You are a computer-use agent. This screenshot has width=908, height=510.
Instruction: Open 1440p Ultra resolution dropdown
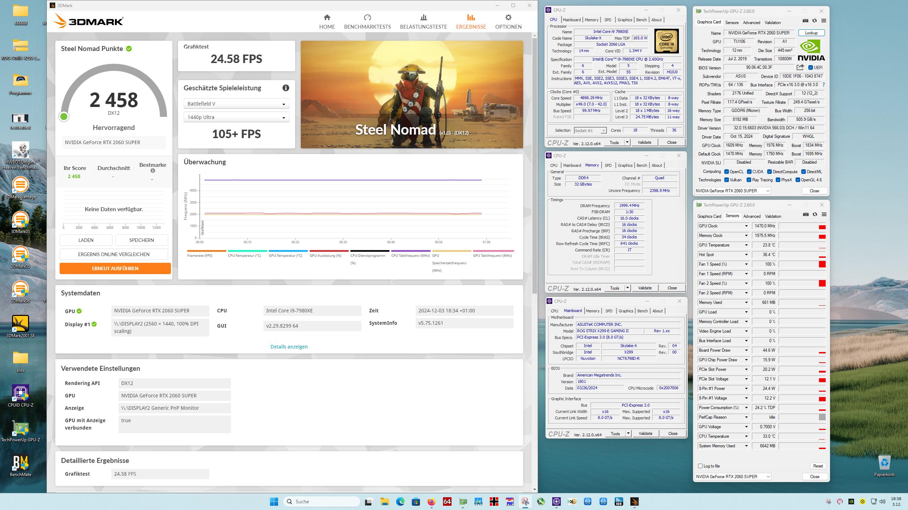(x=236, y=117)
